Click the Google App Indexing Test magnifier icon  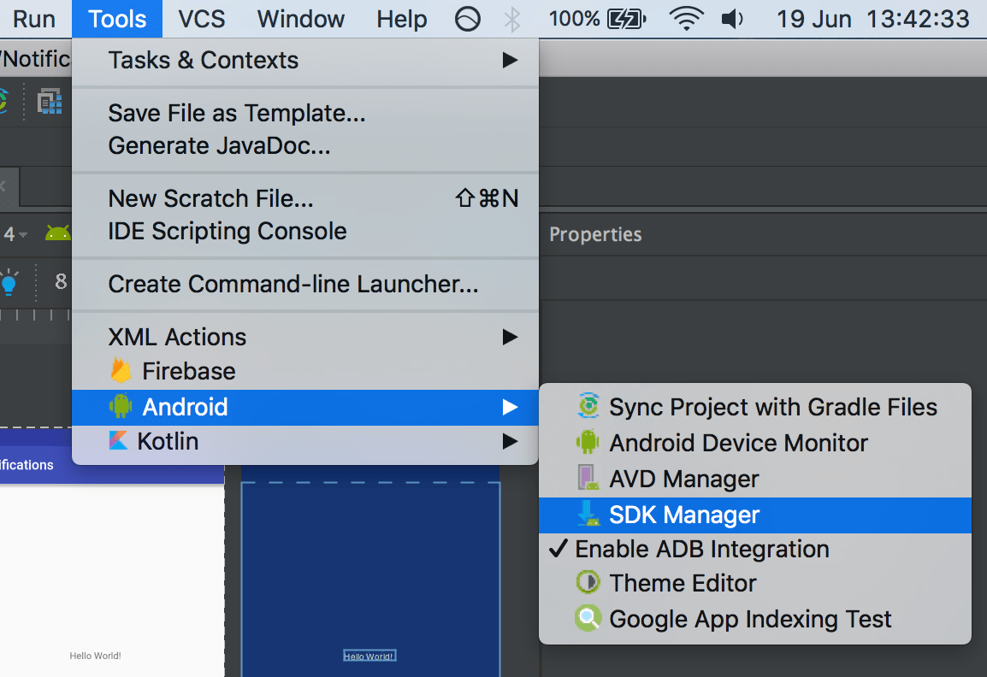coord(588,618)
